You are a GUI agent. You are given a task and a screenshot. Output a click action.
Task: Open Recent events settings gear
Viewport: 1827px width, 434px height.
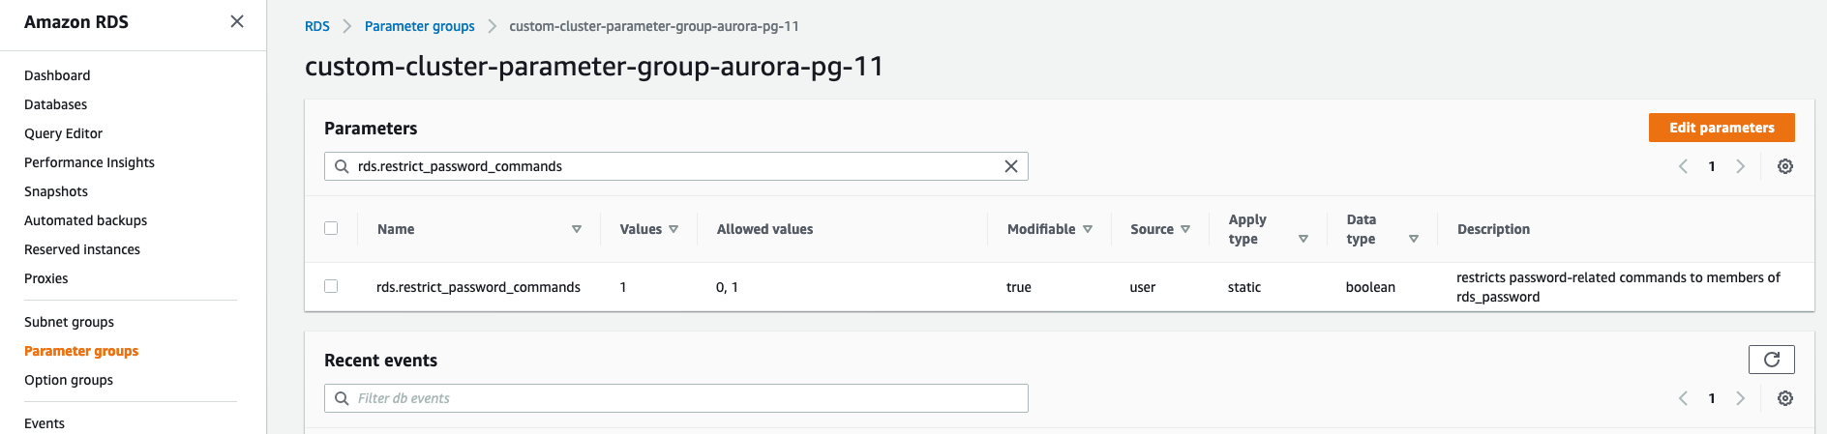click(1785, 398)
